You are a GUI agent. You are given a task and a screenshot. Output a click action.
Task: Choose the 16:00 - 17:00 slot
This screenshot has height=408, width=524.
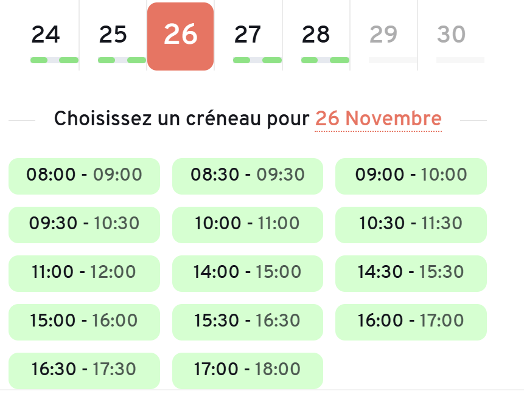pos(411,322)
